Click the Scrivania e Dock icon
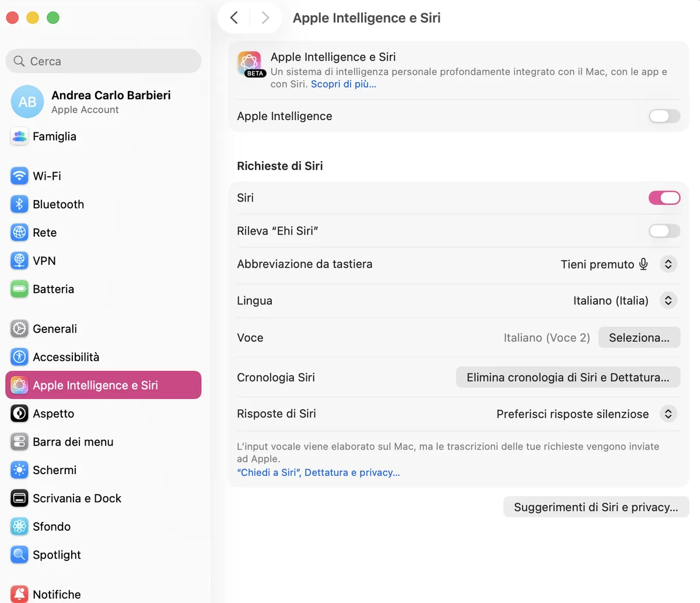This screenshot has width=700, height=603. 19,498
